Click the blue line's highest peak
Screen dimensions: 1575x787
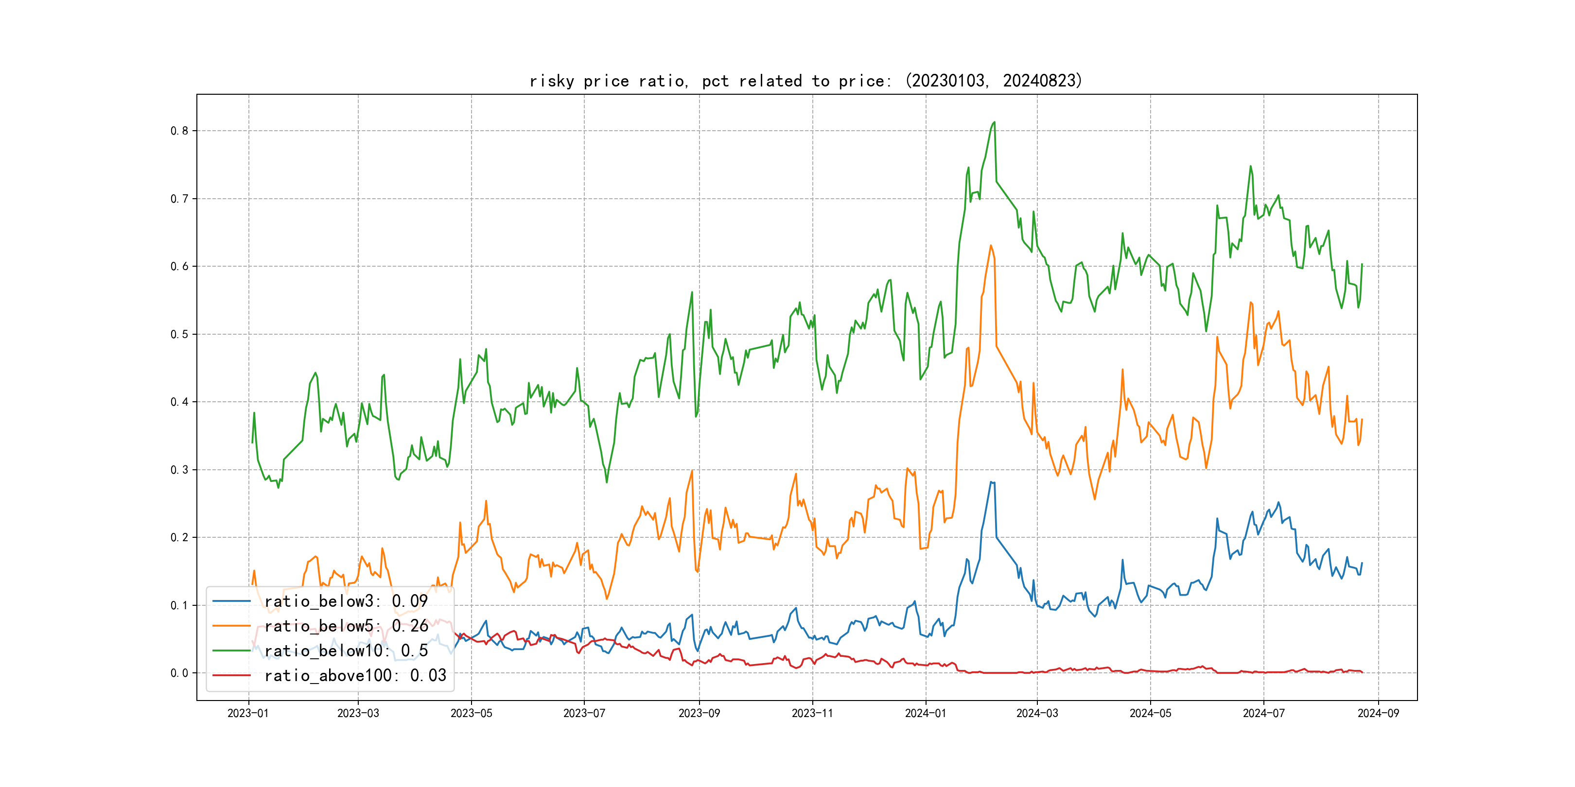991,482
